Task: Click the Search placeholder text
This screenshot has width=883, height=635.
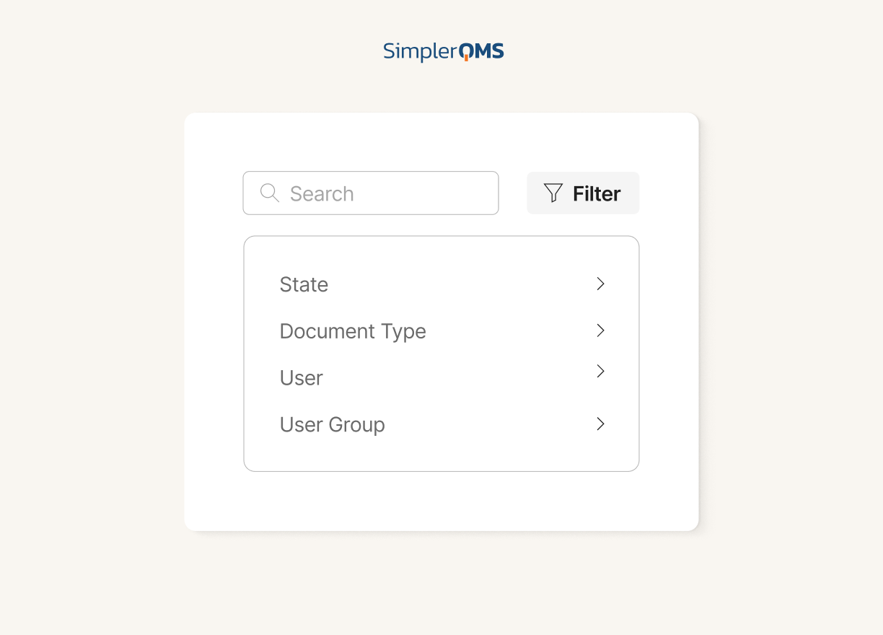Action: click(x=322, y=193)
